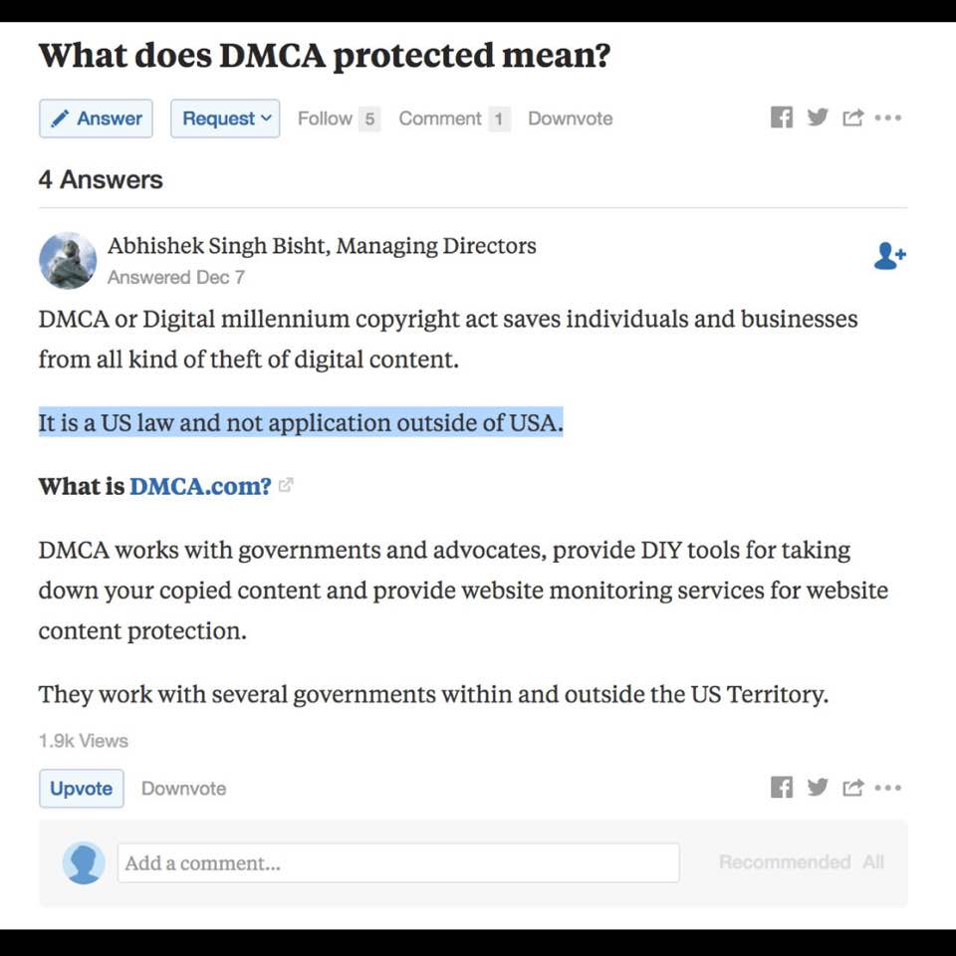Open question's more options ellipsis
The image size is (956, 956).
click(x=887, y=118)
